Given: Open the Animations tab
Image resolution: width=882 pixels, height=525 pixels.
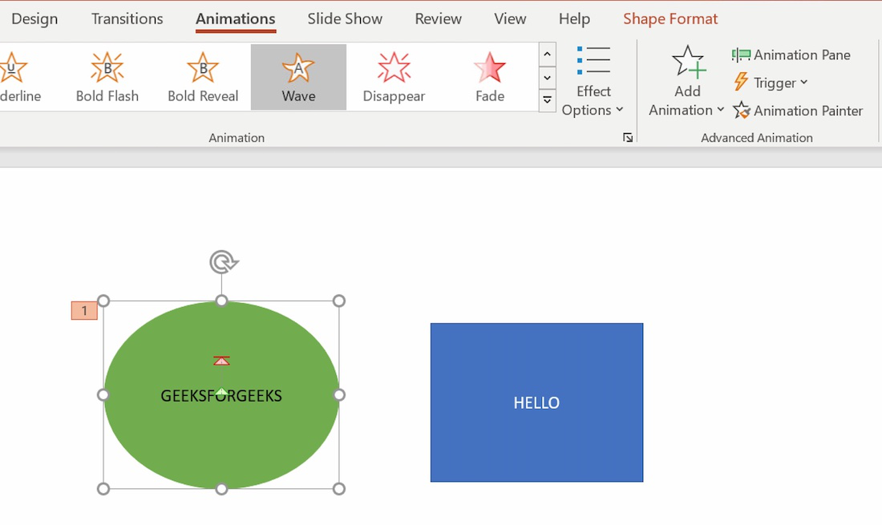Looking at the screenshot, I should click(x=236, y=18).
